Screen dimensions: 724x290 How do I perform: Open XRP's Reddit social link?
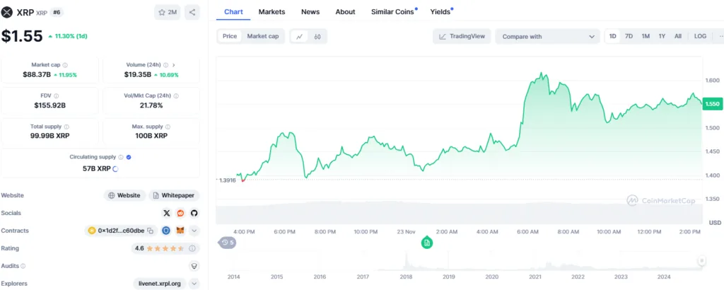tap(180, 213)
